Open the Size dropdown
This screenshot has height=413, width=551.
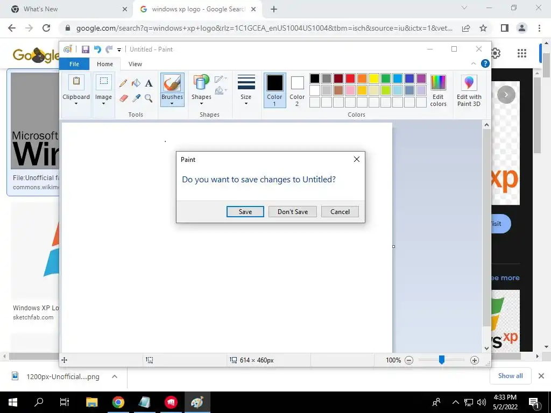[x=246, y=90]
